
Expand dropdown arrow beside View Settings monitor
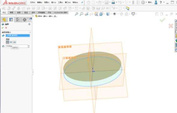point(136,14)
